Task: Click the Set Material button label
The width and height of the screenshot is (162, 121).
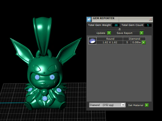Action: click(x=136, y=105)
